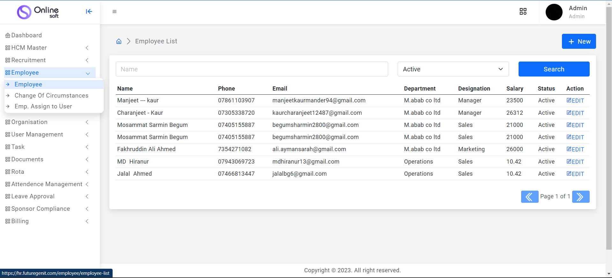Open the apps grid icon in header
The height and width of the screenshot is (278, 612).
[x=523, y=11]
